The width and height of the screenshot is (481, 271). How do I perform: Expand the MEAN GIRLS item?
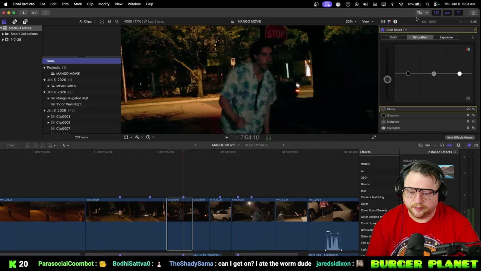(48, 86)
